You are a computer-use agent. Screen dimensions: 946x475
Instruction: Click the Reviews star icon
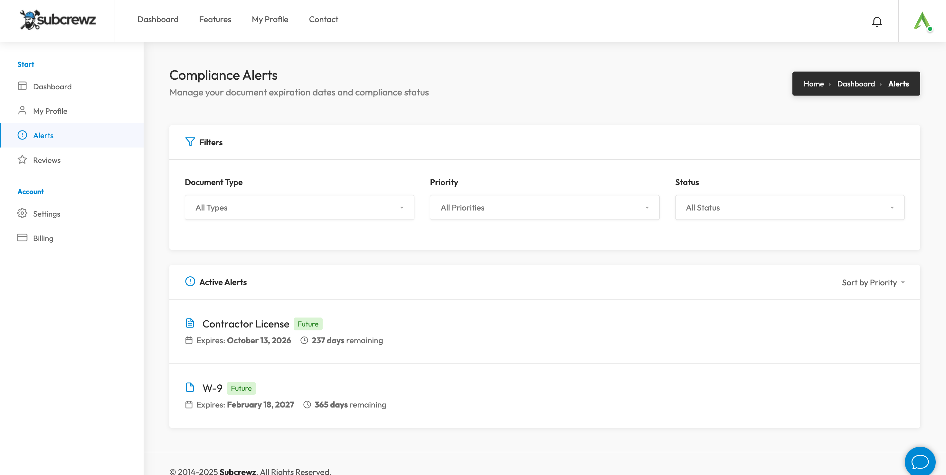tap(22, 159)
